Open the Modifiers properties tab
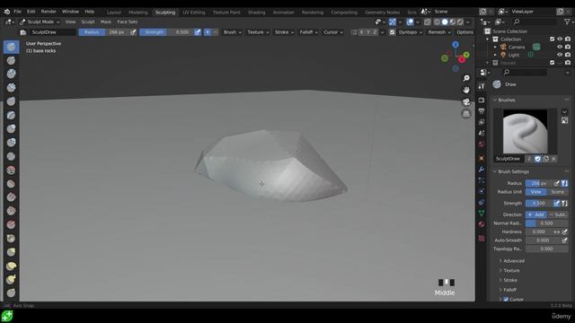This screenshot has width=575, height=323. [482, 170]
